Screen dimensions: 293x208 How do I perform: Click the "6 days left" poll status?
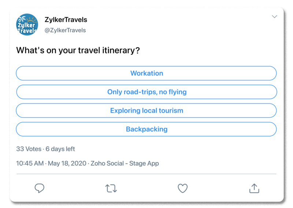pos(60,149)
